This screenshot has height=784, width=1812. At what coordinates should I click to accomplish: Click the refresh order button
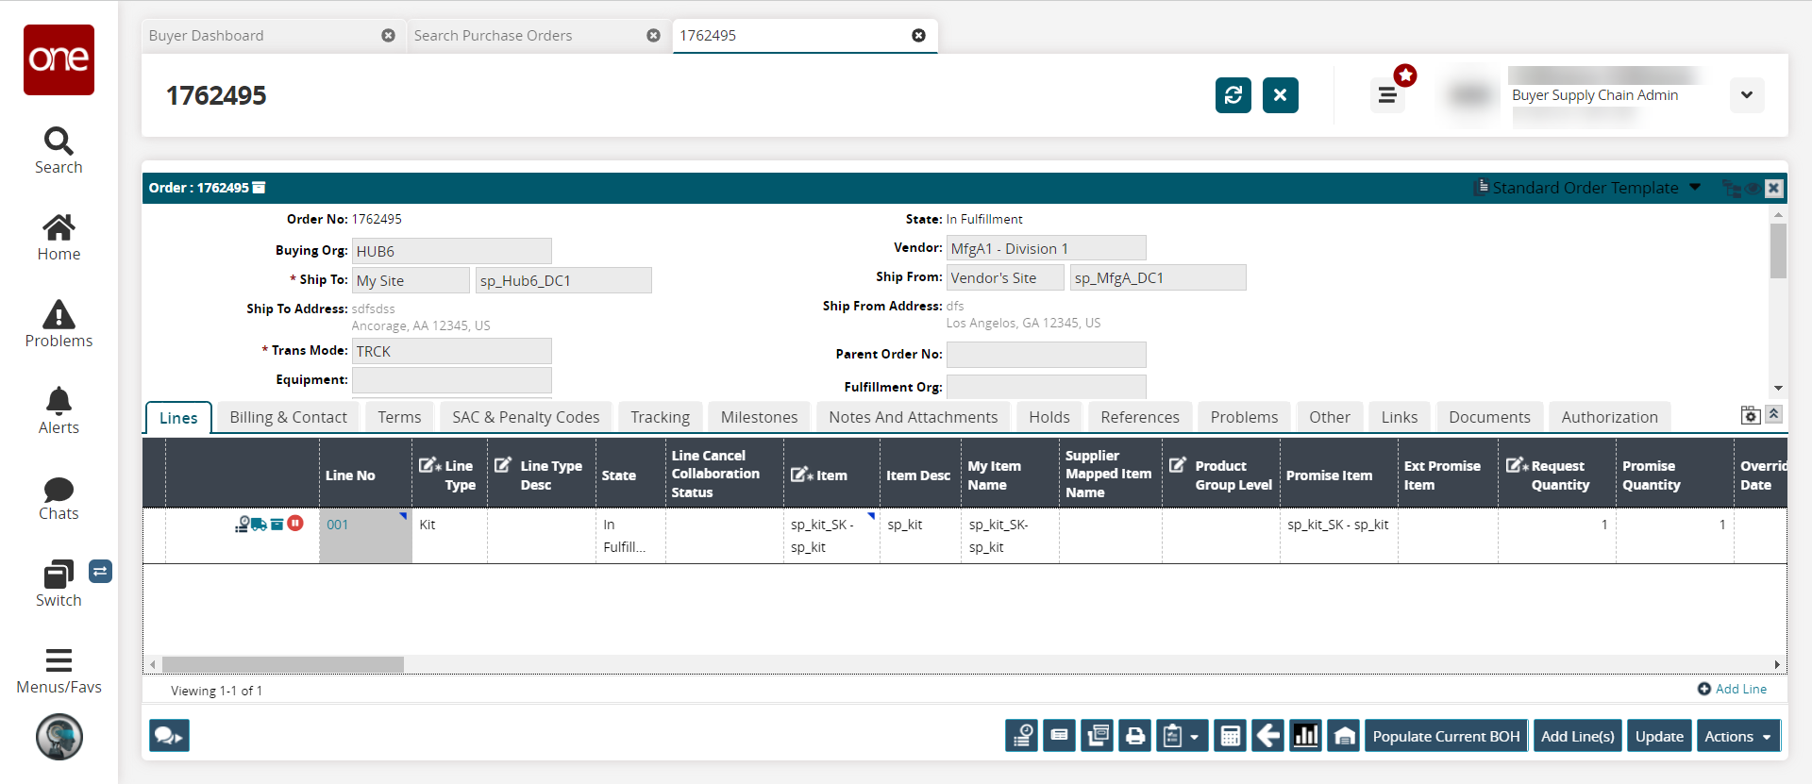(1233, 95)
